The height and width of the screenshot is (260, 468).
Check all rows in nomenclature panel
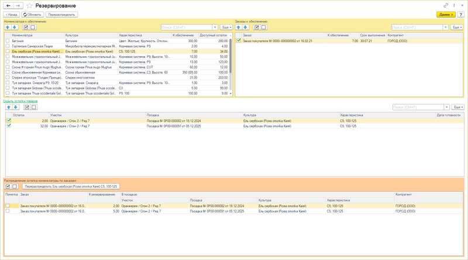tap(26, 27)
